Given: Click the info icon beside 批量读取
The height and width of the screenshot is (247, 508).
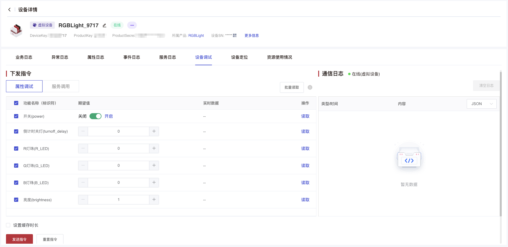Looking at the screenshot, I should tap(310, 87).
